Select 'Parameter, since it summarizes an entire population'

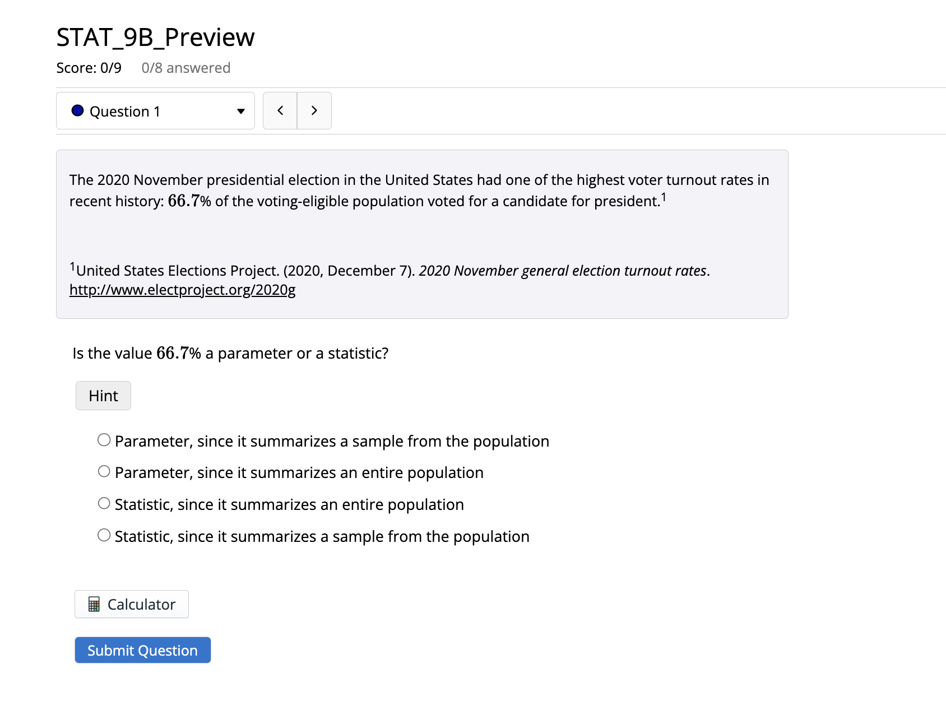tap(104, 472)
